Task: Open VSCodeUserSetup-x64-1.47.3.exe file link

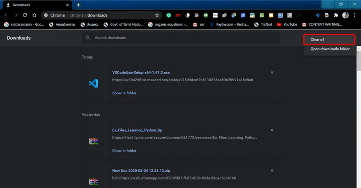Action: pyautogui.click(x=141, y=73)
